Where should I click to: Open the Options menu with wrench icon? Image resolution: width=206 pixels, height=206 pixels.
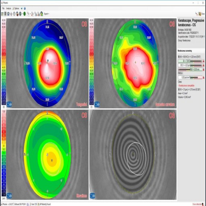tap(16, 8)
